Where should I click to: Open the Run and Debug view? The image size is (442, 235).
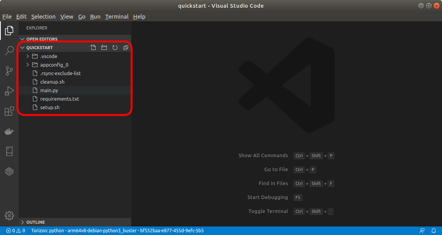tap(9, 91)
